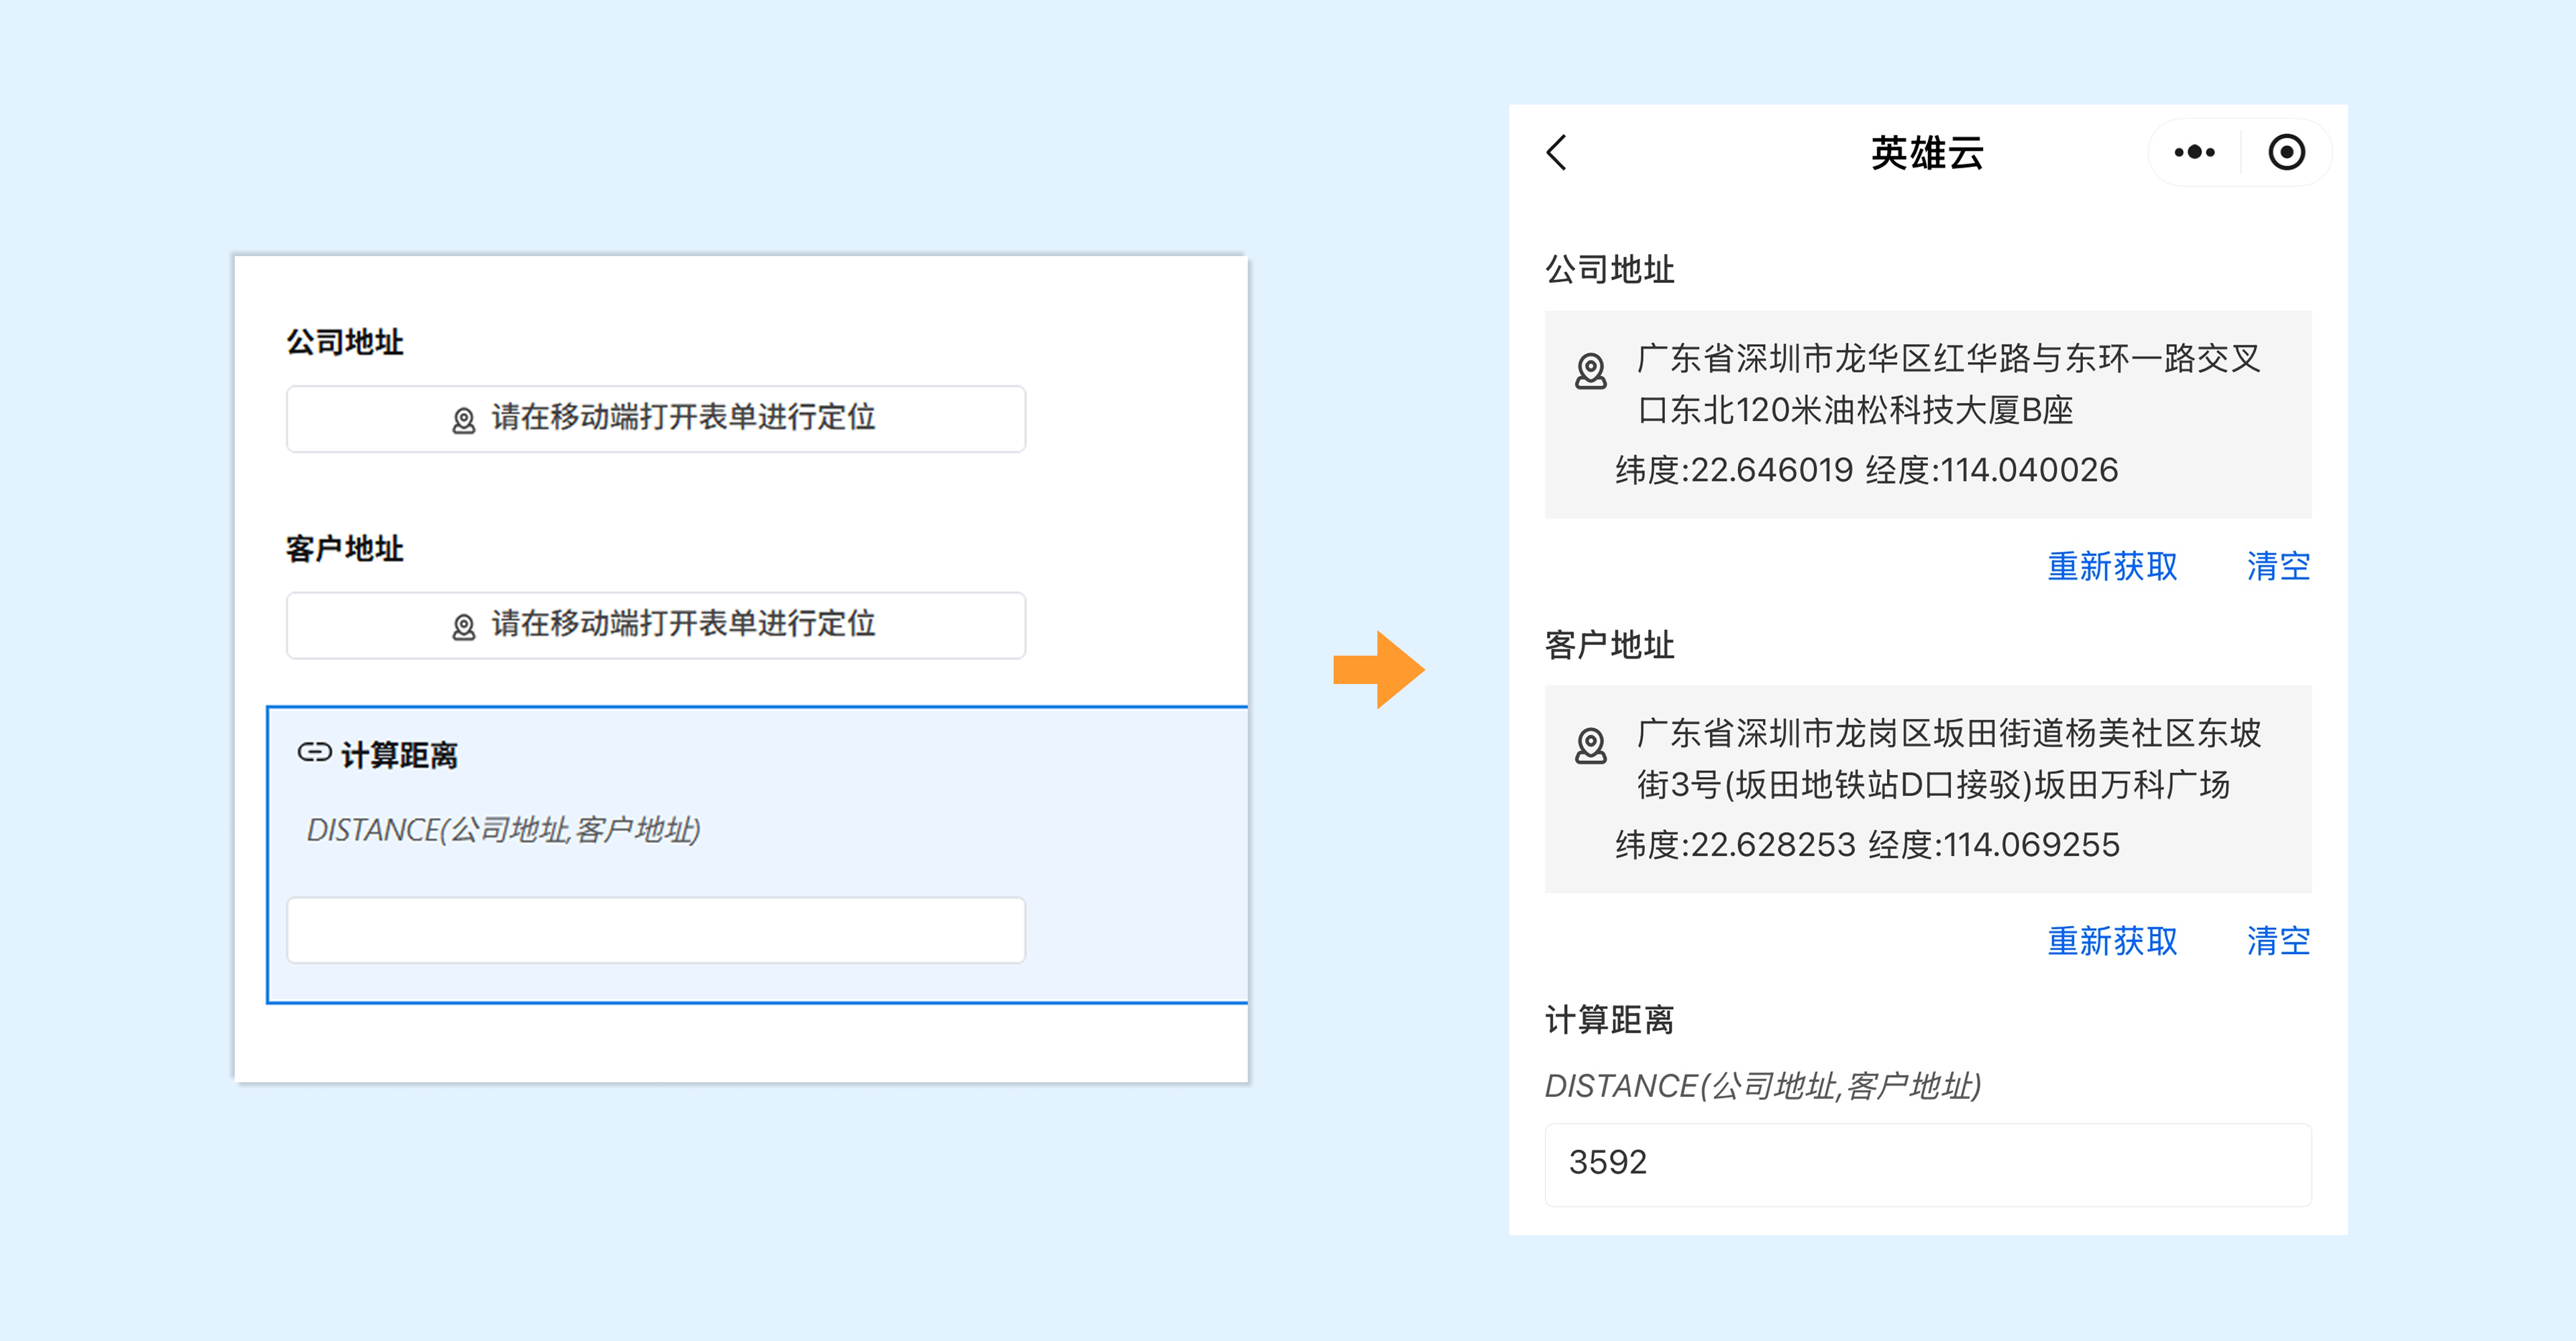This screenshot has height=1341, width=2576.
Task: Clear the customer address with 清空
Action: click(2277, 940)
